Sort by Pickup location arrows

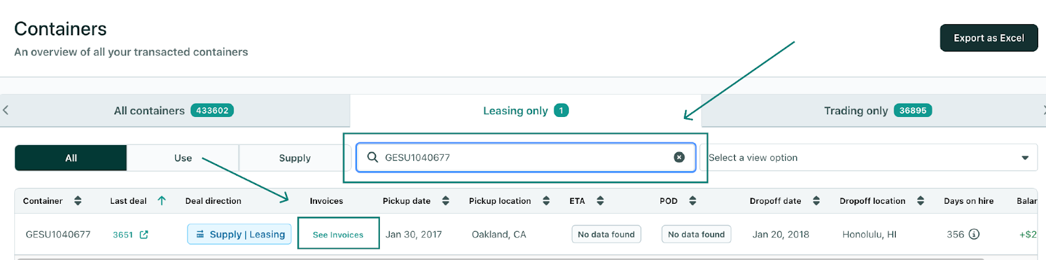[546, 201]
